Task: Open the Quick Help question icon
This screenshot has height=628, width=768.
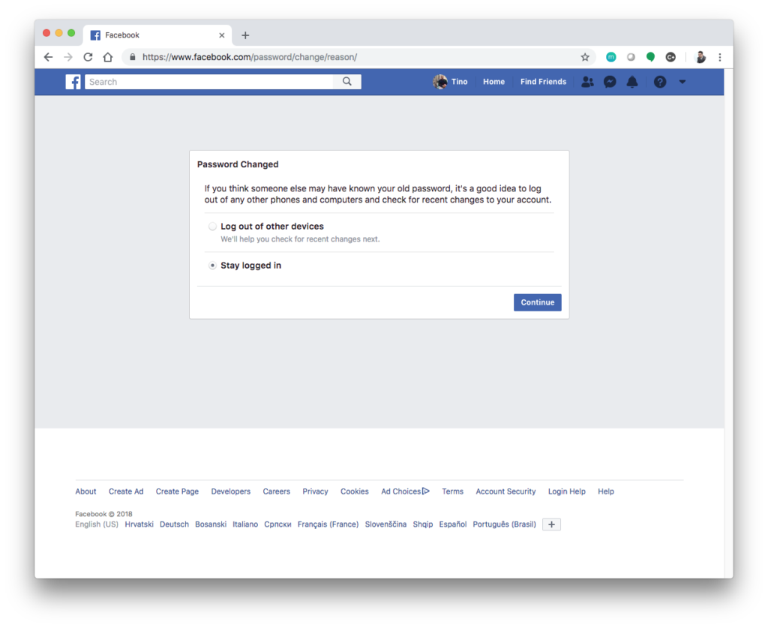Action: [660, 82]
